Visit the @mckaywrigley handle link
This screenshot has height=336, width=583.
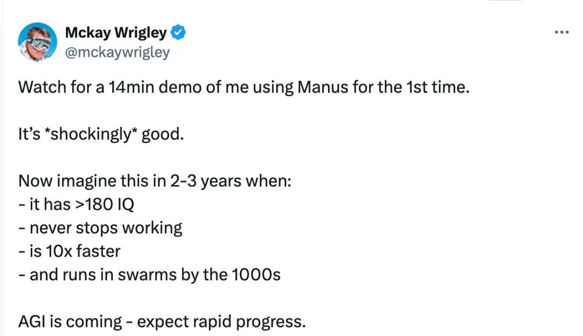coord(117,52)
